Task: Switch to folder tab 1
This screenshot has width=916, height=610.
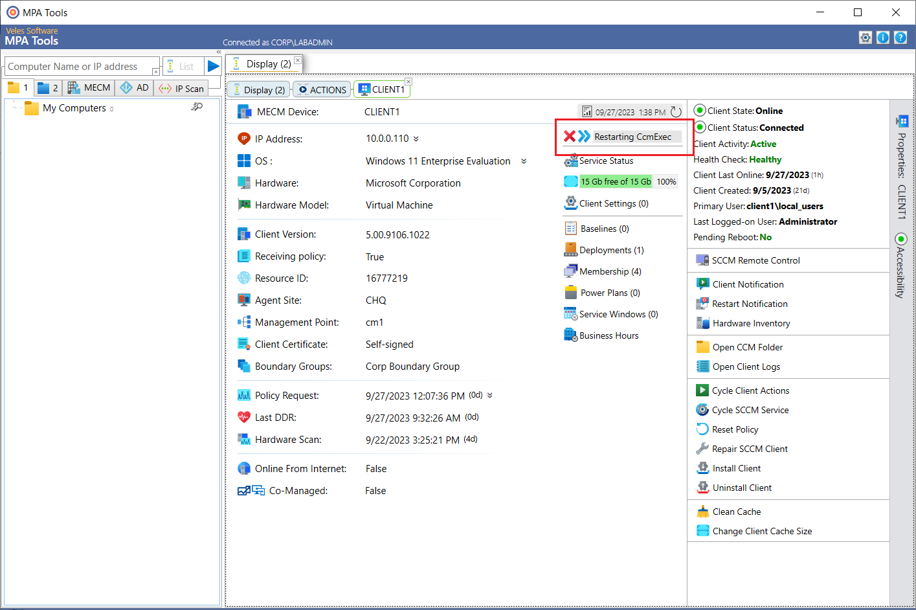Action: tap(19, 87)
